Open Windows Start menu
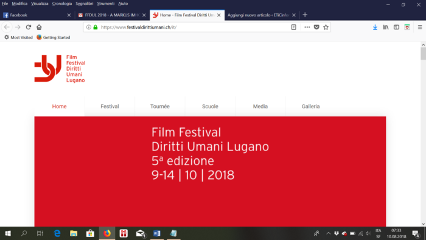This screenshot has width=426, height=240. pyautogui.click(x=8, y=233)
